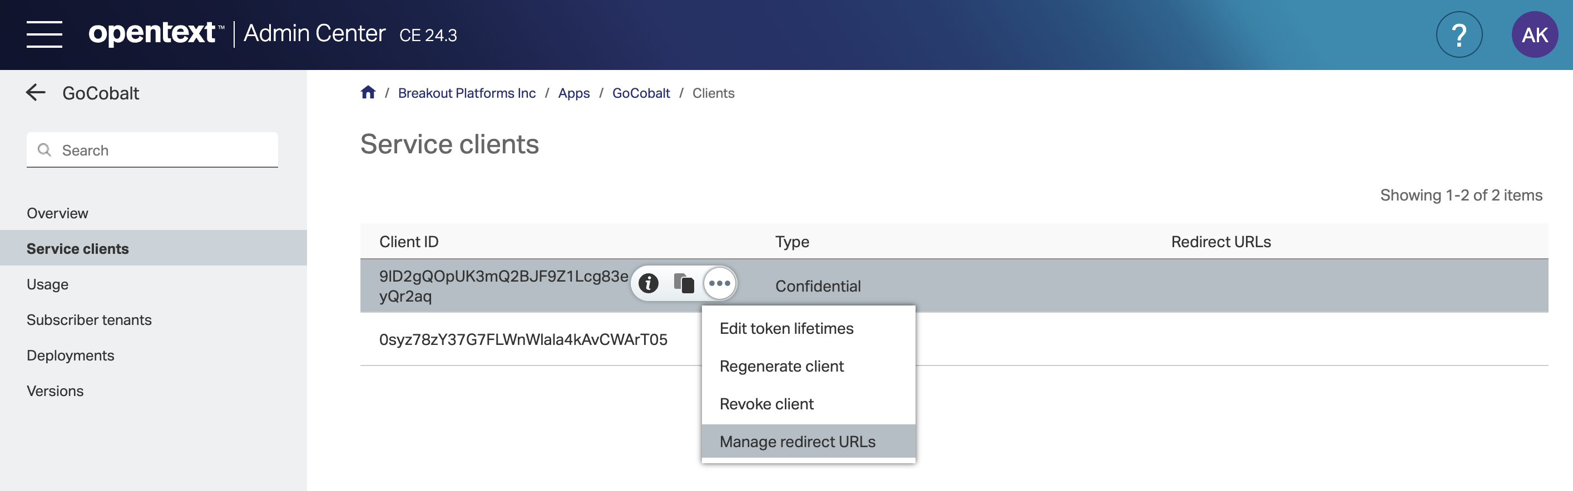1573x491 pixels.
Task: Open the AK user avatar menu
Action: click(x=1535, y=35)
